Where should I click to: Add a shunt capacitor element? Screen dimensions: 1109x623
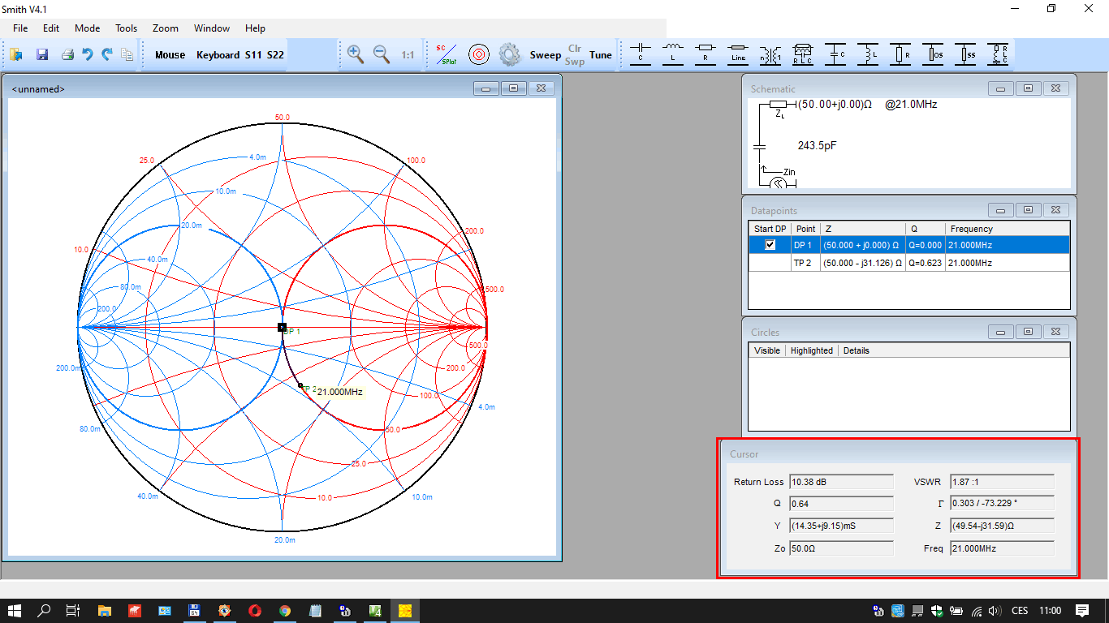pyautogui.click(x=835, y=54)
